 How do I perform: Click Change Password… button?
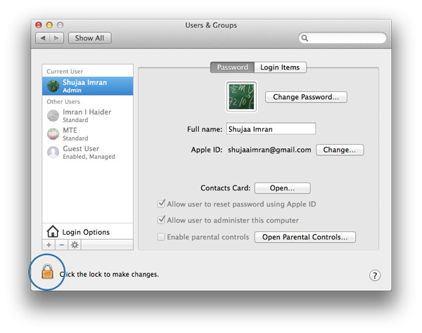point(306,97)
